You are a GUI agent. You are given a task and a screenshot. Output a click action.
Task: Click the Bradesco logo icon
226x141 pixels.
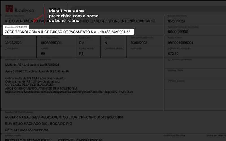coord(9,9)
